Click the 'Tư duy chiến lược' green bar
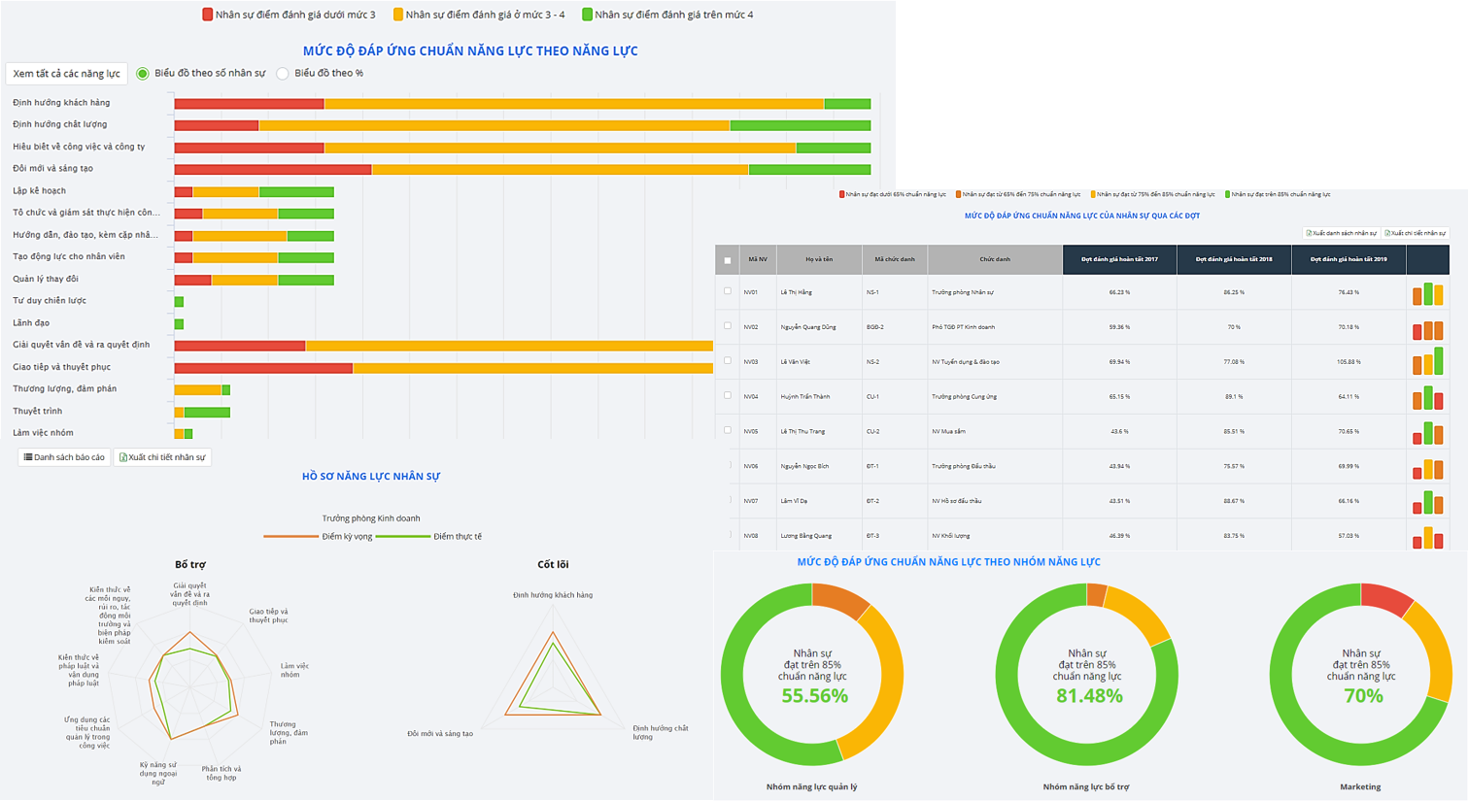The height and width of the screenshot is (801, 1468). pyautogui.click(x=179, y=302)
